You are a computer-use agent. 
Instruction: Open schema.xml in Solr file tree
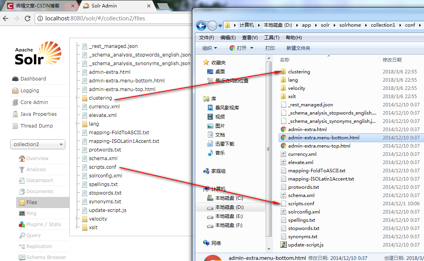(x=103, y=158)
